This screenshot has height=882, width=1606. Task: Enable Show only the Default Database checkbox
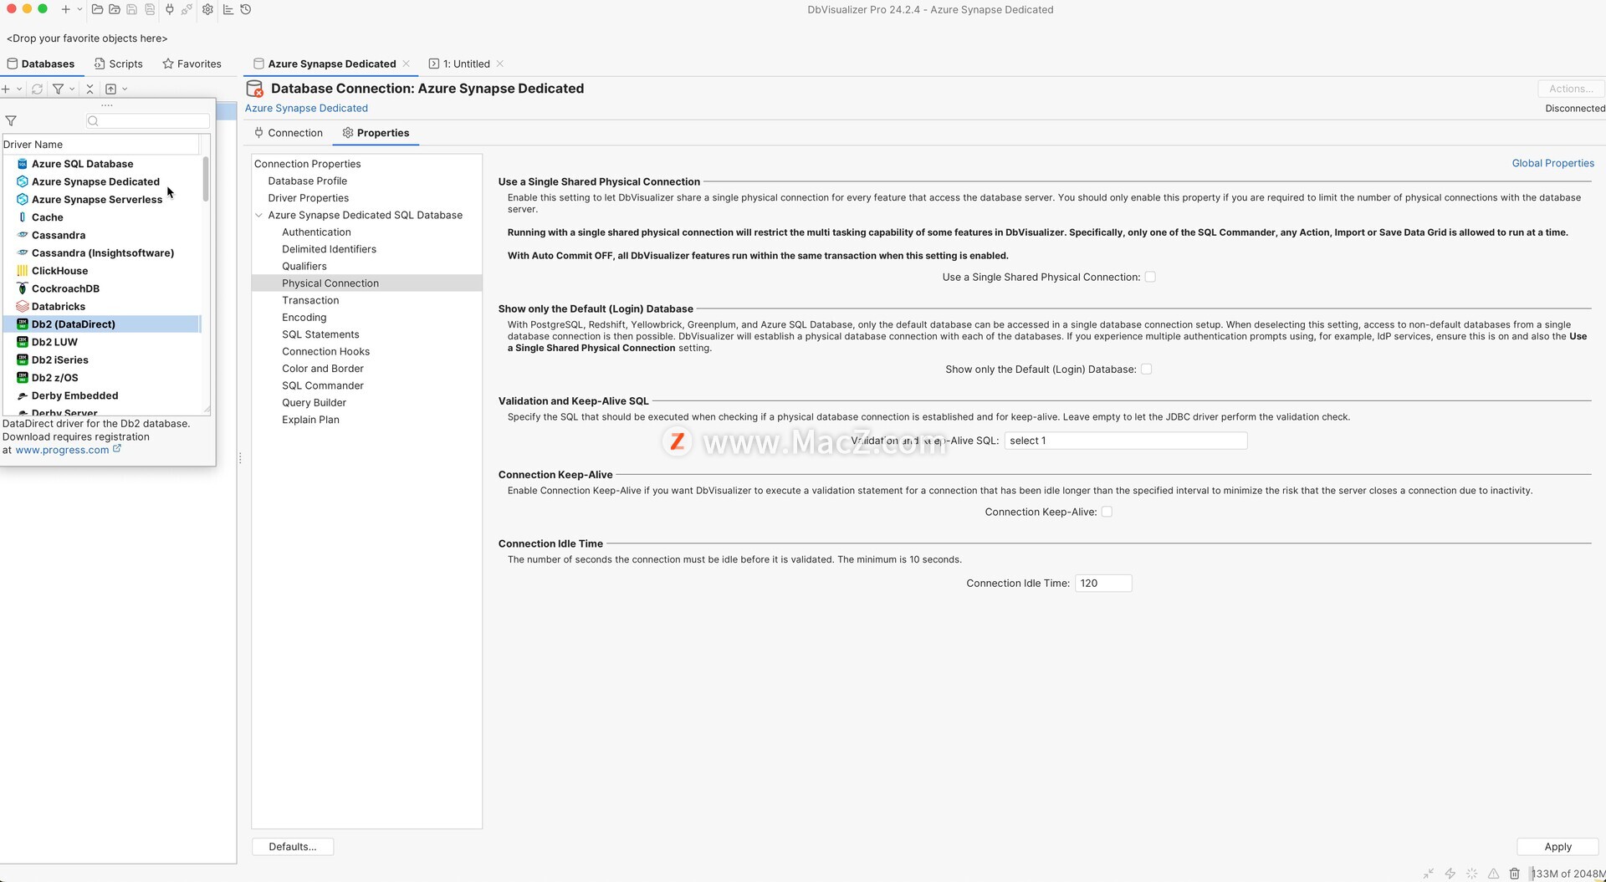click(1146, 369)
